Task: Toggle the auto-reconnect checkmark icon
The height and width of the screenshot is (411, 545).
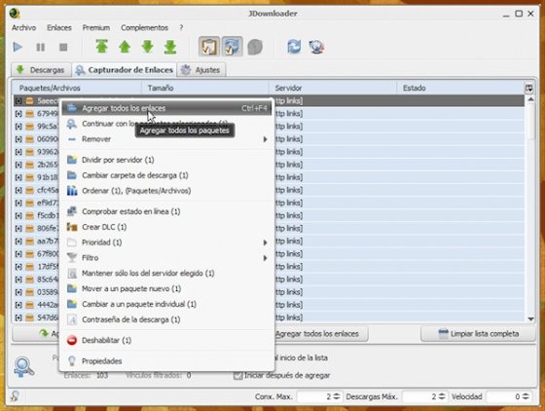Action: [x=232, y=47]
